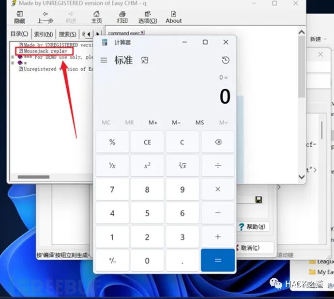Click the 9 digit key
The image size is (334, 299).
(x=182, y=189)
